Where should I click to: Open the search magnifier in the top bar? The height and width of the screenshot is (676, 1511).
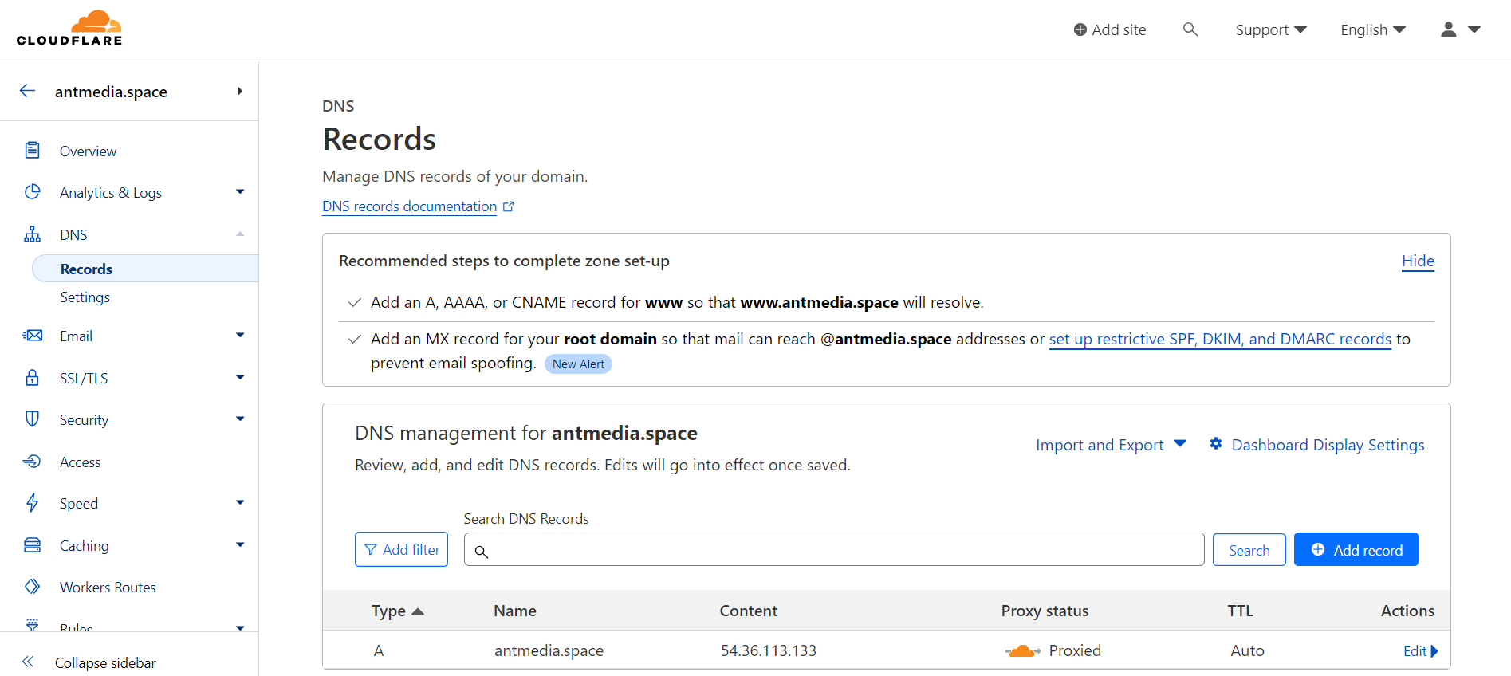click(x=1190, y=29)
